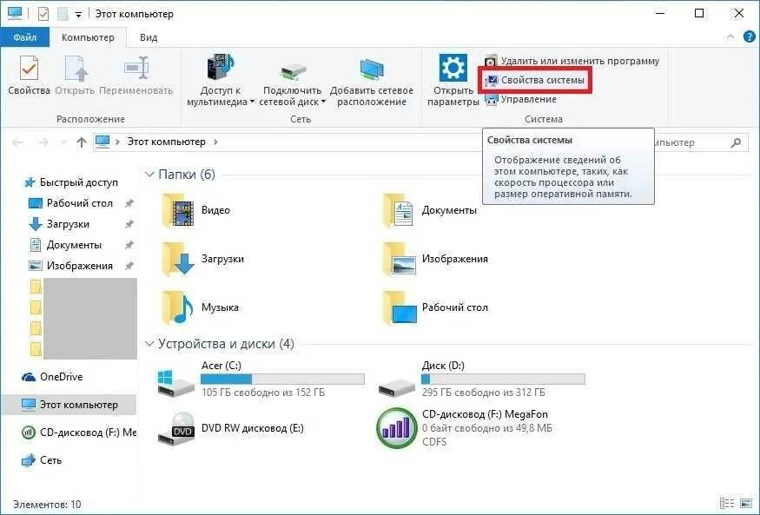Switch to the Компьютер ribbon tab
The height and width of the screenshot is (515, 760).
click(88, 37)
